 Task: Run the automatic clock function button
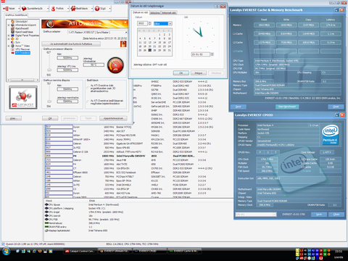tap(71, 44)
